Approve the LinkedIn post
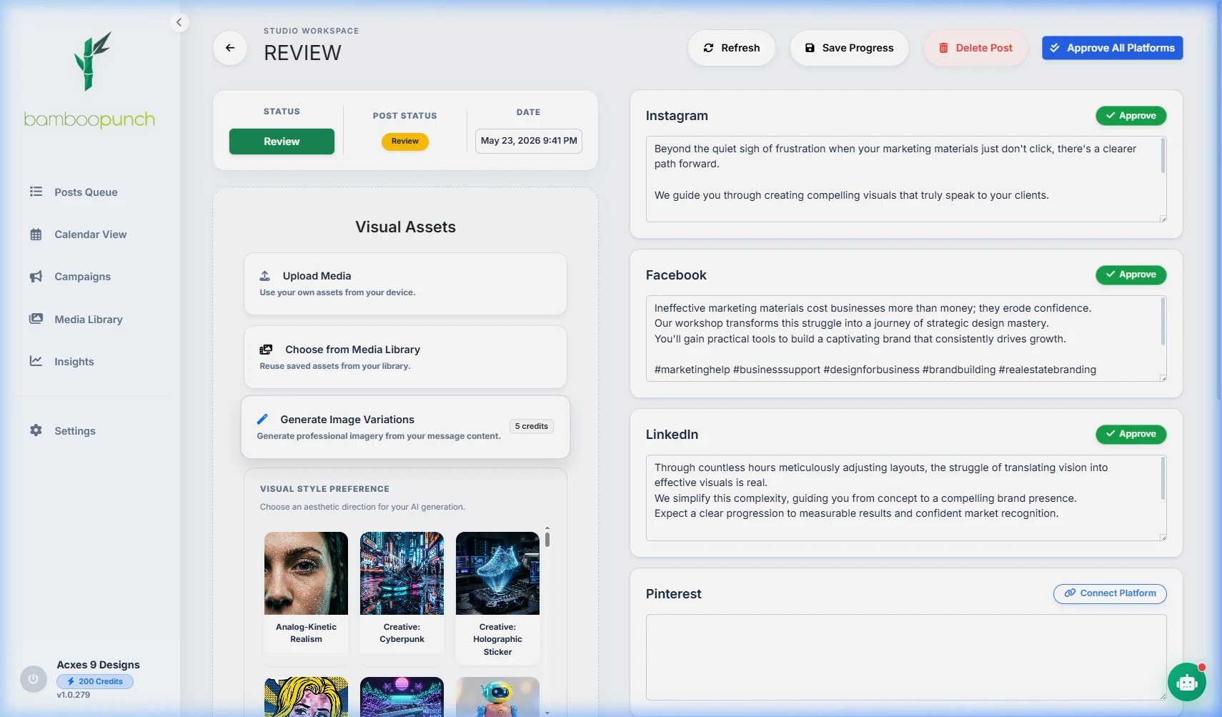Image resolution: width=1222 pixels, height=717 pixels. [x=1131, y=434]
